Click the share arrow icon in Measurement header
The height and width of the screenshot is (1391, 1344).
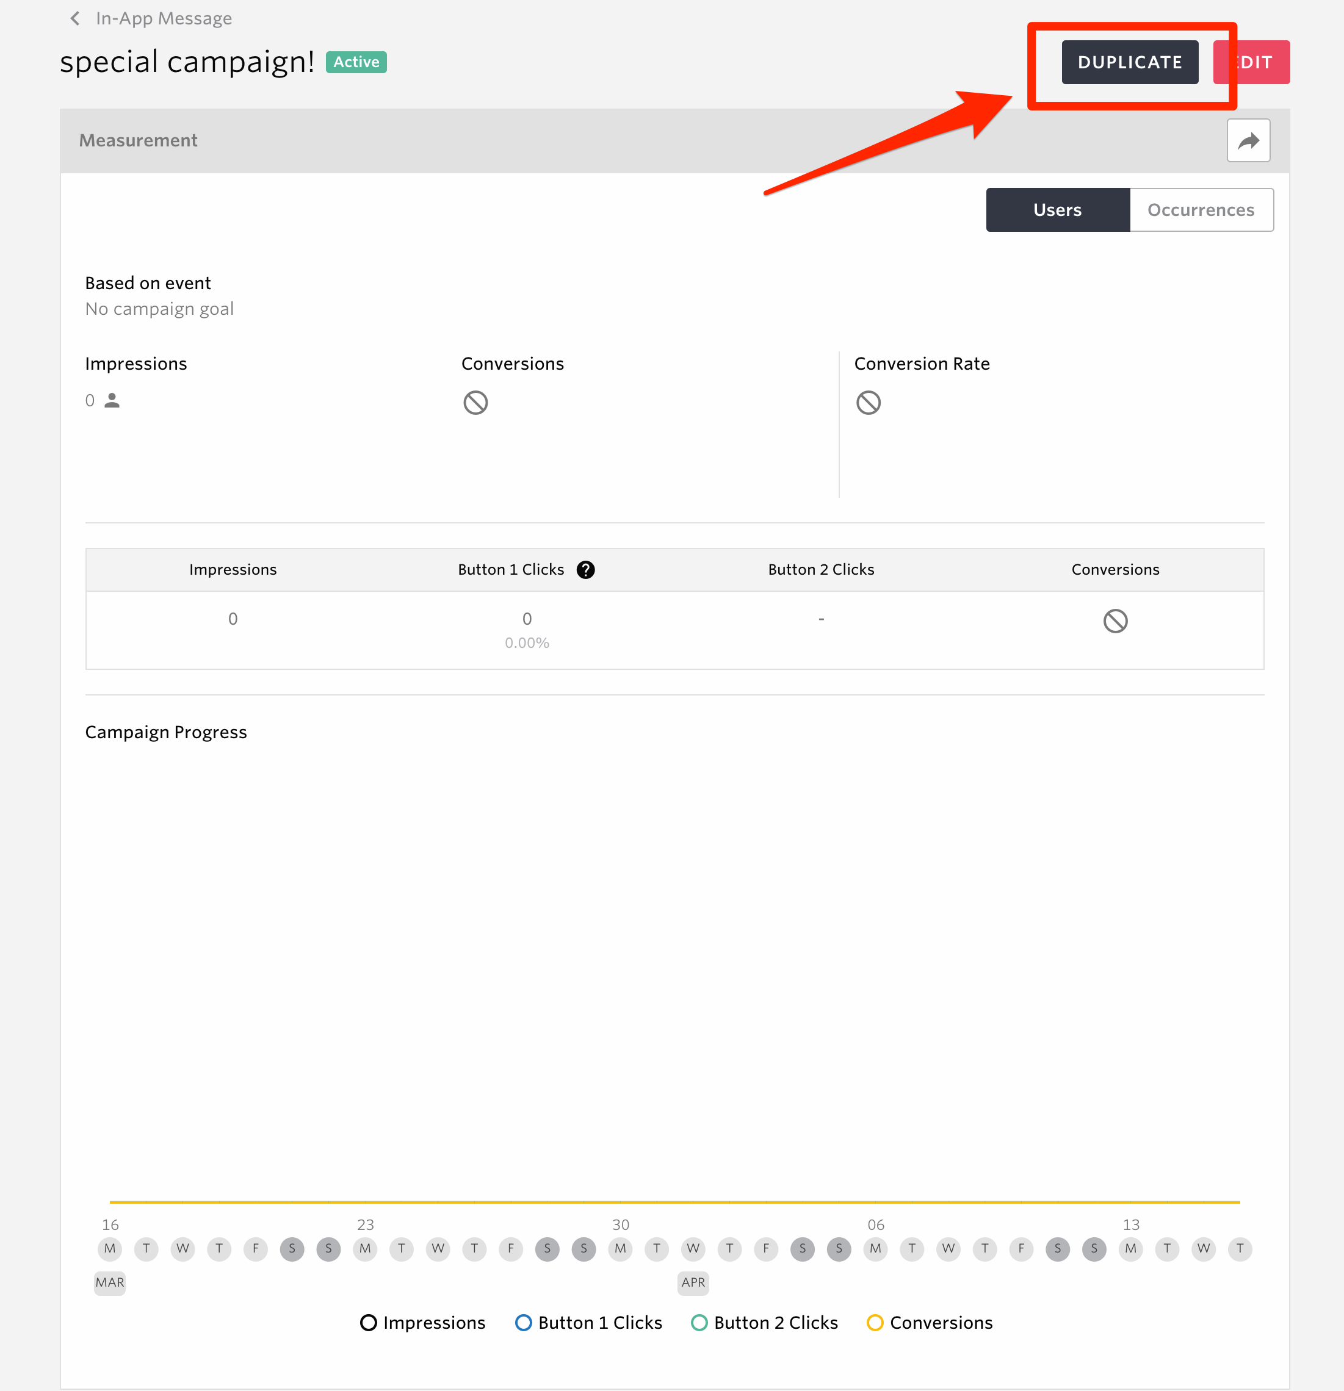(1248, 140)
